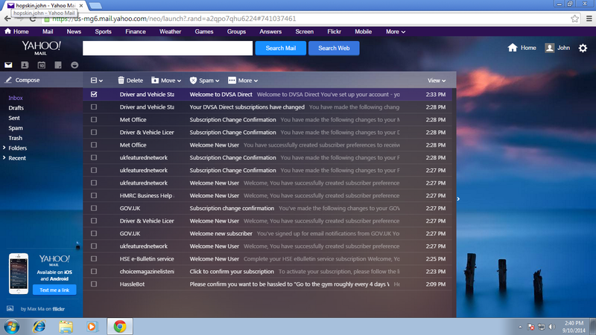596x335 pixels.
Task: Open Sports in the Yahoo navigation bar
Action: [x=103, y=31]
